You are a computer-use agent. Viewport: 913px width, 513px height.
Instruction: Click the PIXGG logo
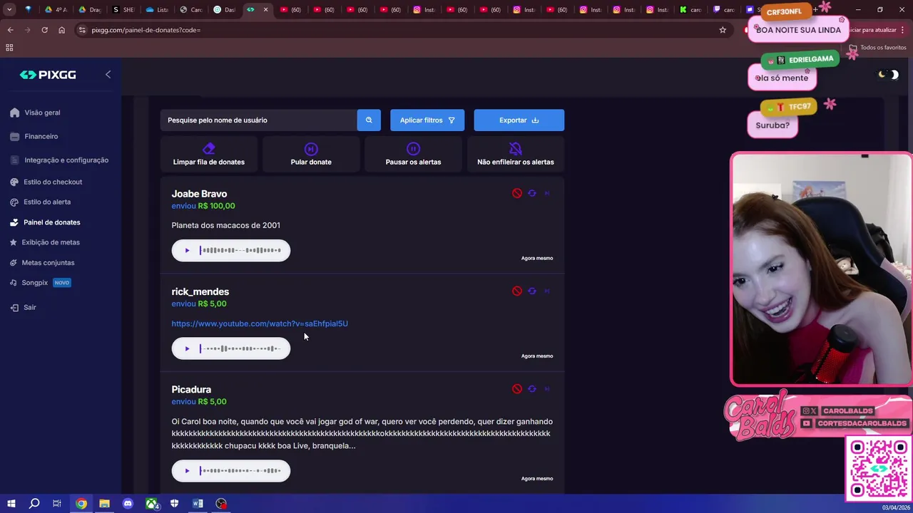[x=48, y=75]
